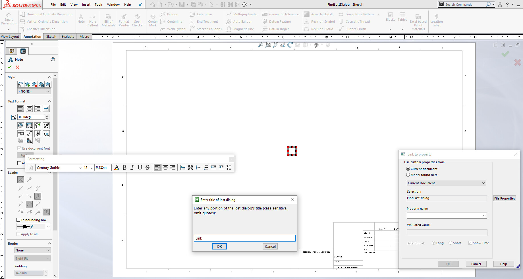
Task: Open the Property name dropdown
Action: [x=484, y=216]
